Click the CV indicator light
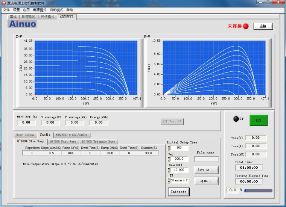This screenshot has height=207, width=286. (x=236, y=119)
